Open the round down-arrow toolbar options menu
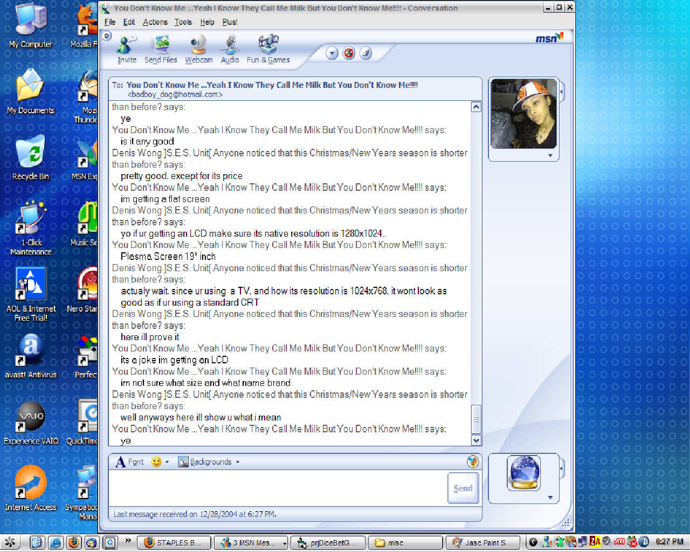Viewport: 690px width, 552px height. tap(332, 53)
